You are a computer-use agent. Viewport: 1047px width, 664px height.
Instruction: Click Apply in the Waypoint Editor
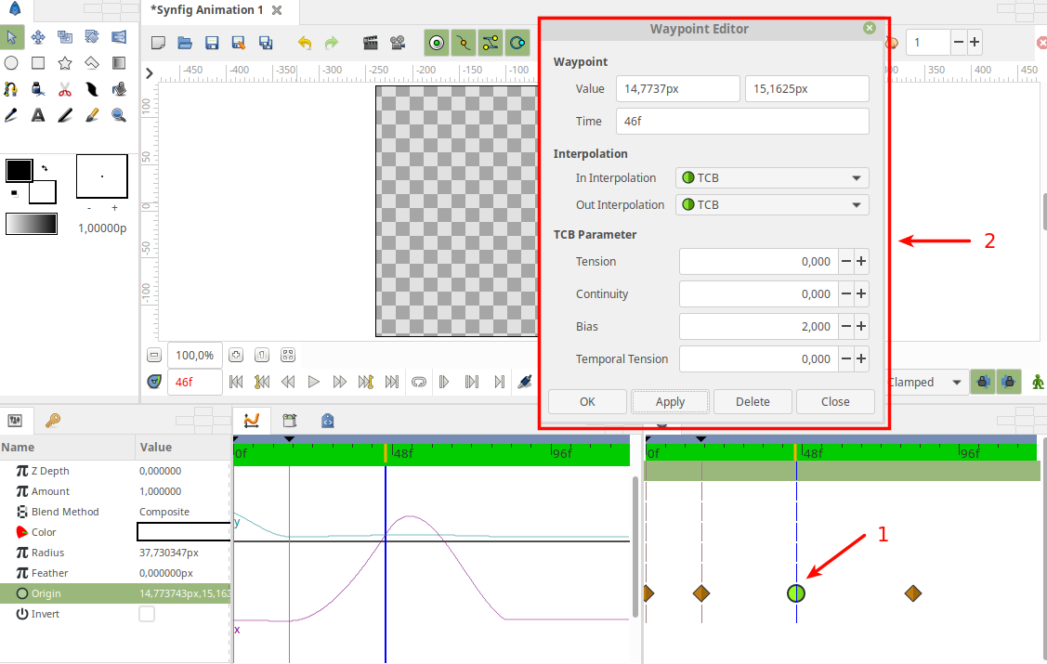pos(670,401)
